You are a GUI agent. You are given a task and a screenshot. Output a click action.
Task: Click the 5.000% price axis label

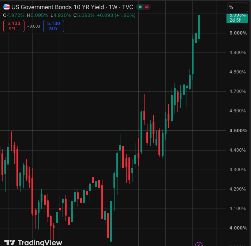coord(238,33)
